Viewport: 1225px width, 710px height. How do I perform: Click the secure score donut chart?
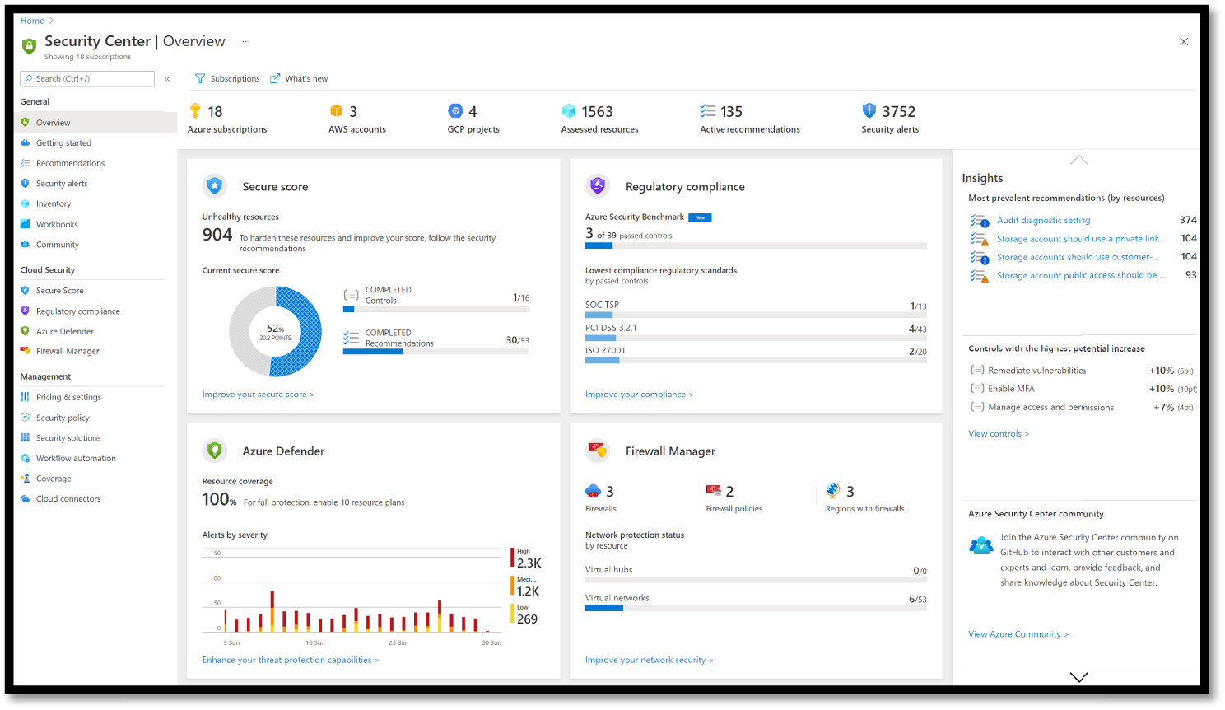[275, 332]
